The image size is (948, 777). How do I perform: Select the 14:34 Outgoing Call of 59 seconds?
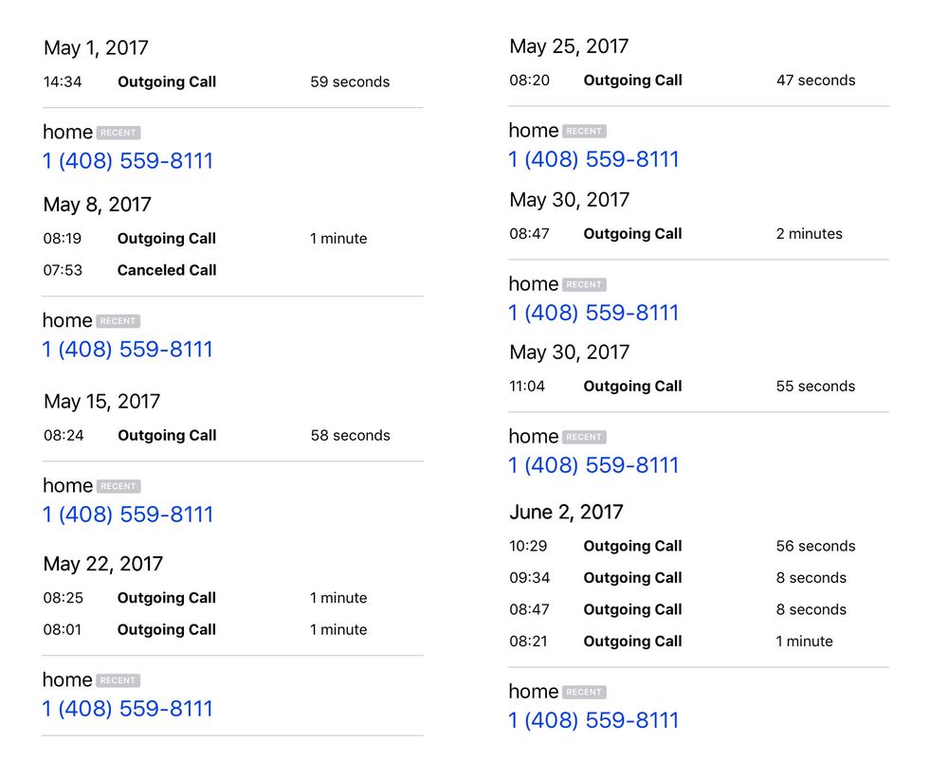[x=233, y=81]
